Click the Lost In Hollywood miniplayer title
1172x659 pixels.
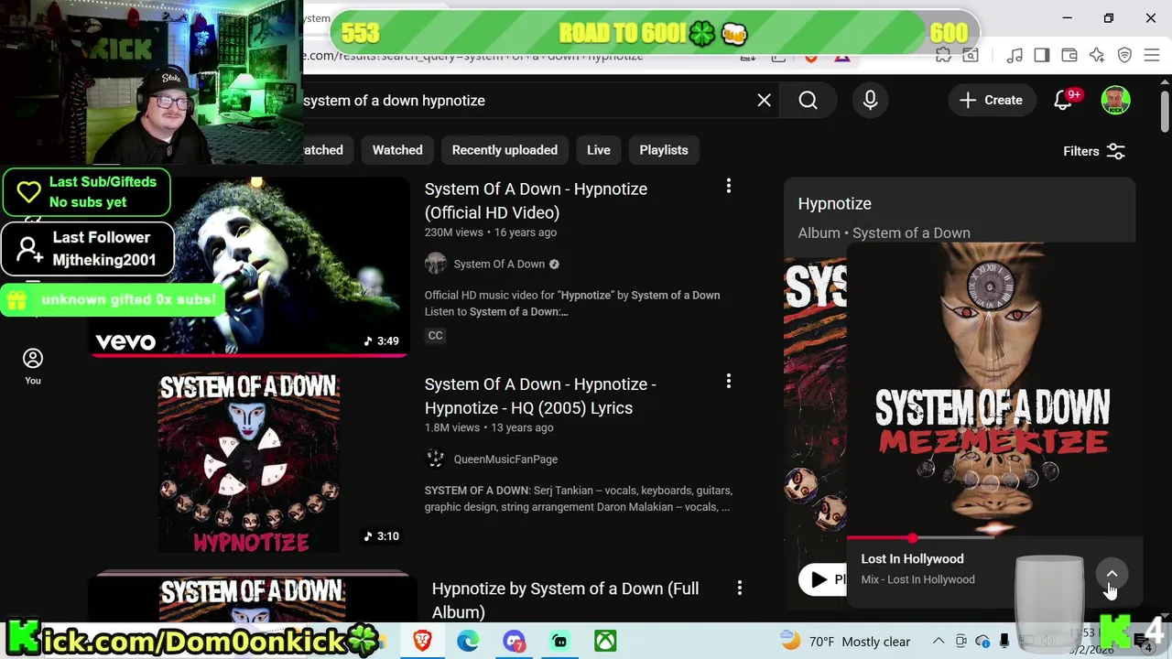tap(912, 558)
